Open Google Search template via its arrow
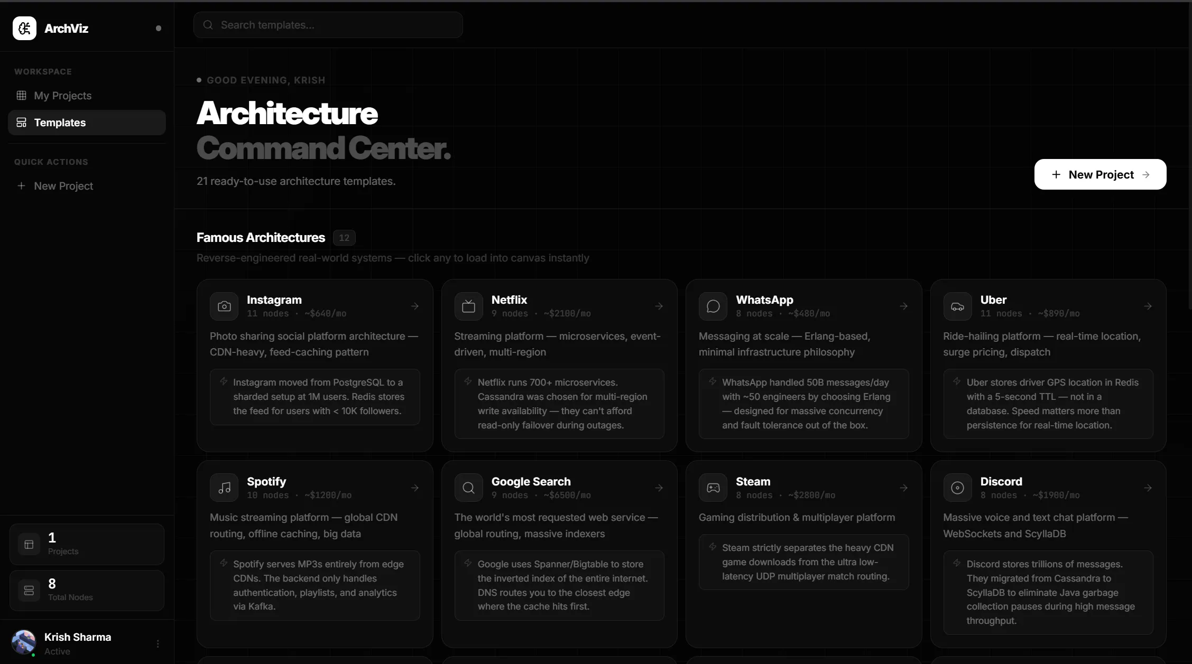 659,488
